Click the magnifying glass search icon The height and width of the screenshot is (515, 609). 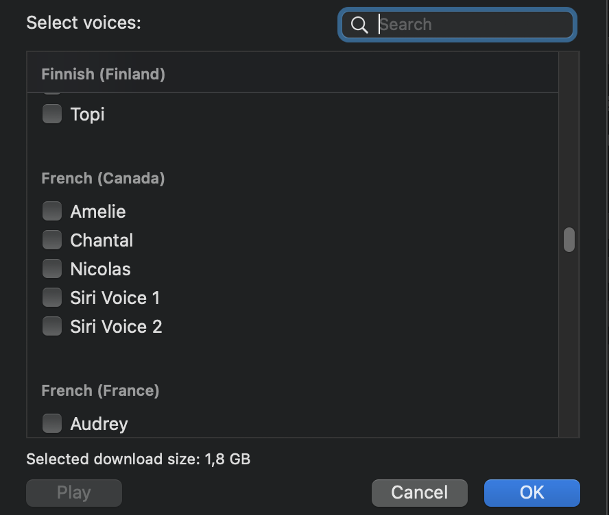click(x=359, y=25)
